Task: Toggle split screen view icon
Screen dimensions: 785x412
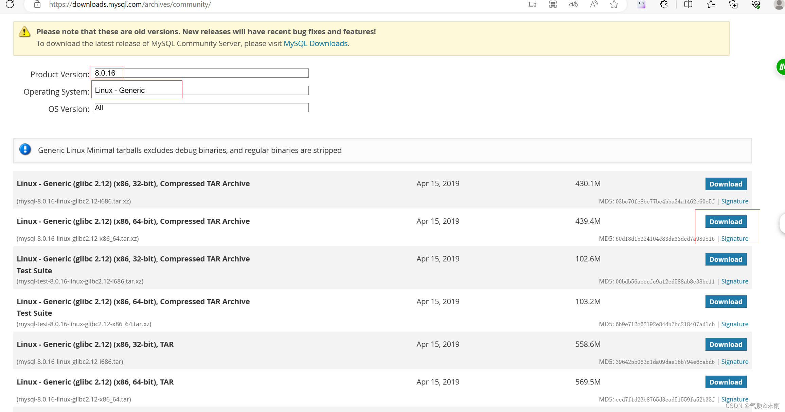Action: [688, 4]
